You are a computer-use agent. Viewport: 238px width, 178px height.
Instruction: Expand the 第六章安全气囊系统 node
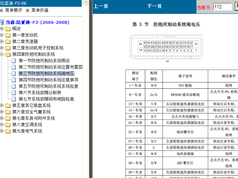click(x=1, y=112)
